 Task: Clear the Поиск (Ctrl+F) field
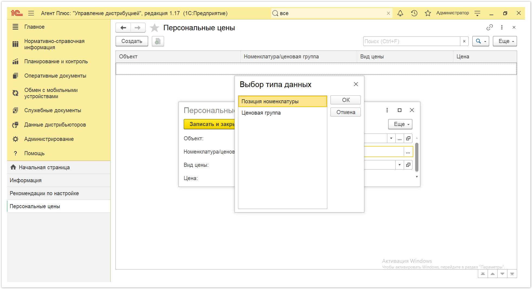pos(464,41)
